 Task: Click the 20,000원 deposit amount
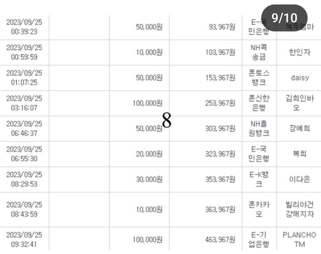pos(149,154)
